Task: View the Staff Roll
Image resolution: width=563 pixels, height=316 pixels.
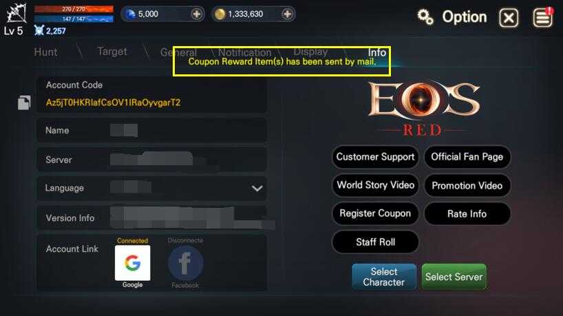Action: pyautogui.click(x=375, y=242)
